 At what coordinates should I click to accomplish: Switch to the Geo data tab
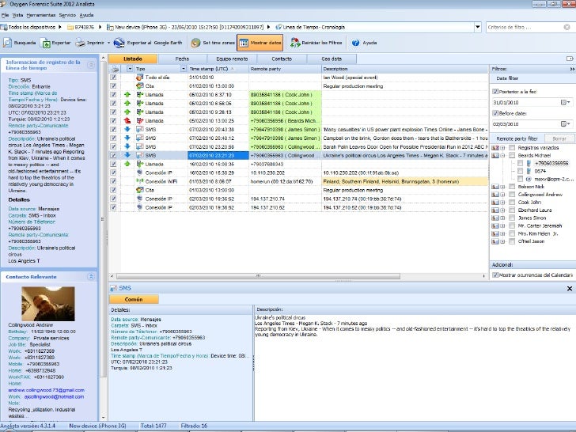pyautogui.click(x=331, y=59)
